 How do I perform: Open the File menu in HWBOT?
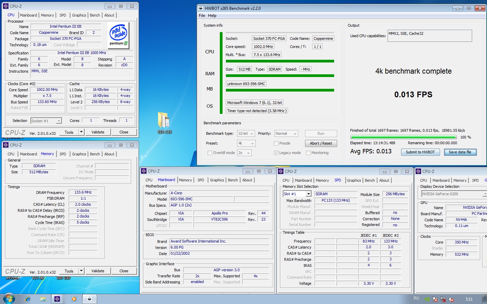[202, 16]
